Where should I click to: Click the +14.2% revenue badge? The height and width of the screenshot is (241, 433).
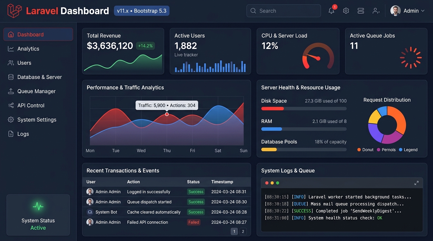click(145, 46)
